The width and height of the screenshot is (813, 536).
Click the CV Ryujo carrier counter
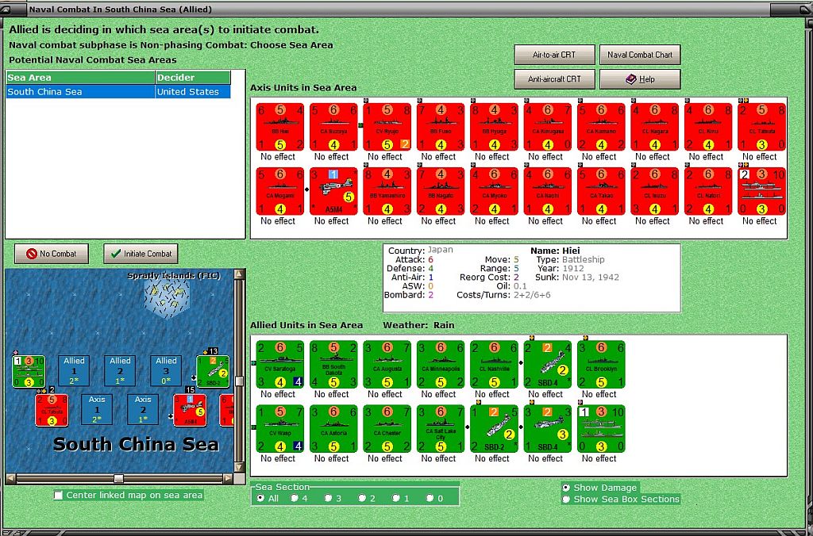(387, 127)
